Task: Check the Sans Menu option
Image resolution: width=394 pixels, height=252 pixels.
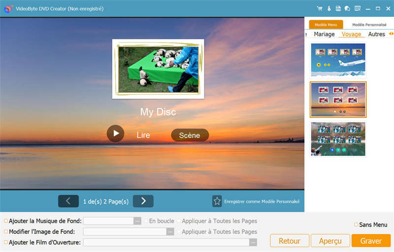Action: point(356,224)
